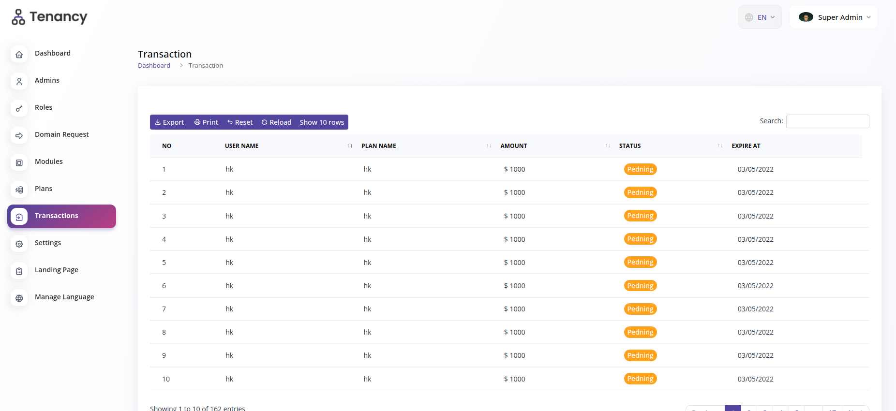Open the EN language dropdown
Viewport: 896px width, 411px height.
pyautogui.click(x=760, y=17)
